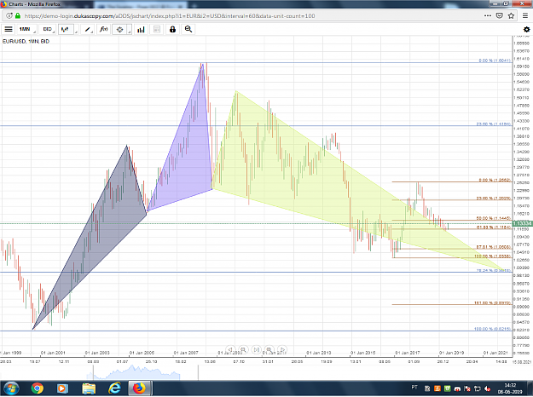Click the chart scroll-left navigation button

(x=230, y=349)
